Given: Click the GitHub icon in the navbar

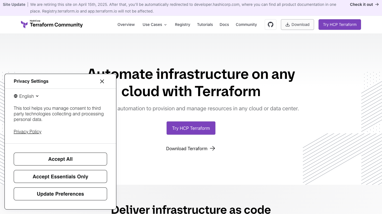Looking at the screenshot, I should click(x=270, y=25).
